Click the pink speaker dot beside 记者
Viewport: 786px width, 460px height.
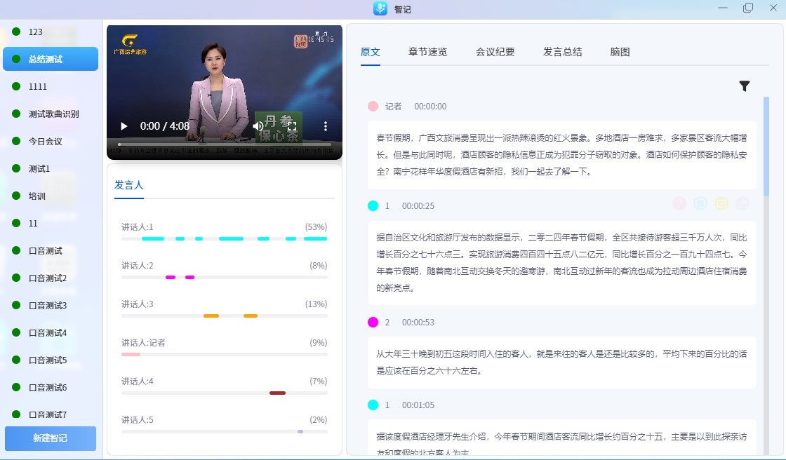[373, 106]
